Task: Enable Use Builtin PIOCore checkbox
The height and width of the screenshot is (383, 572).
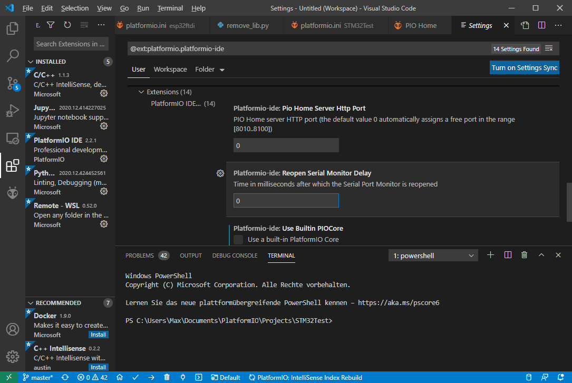Action: pos(238,239)
